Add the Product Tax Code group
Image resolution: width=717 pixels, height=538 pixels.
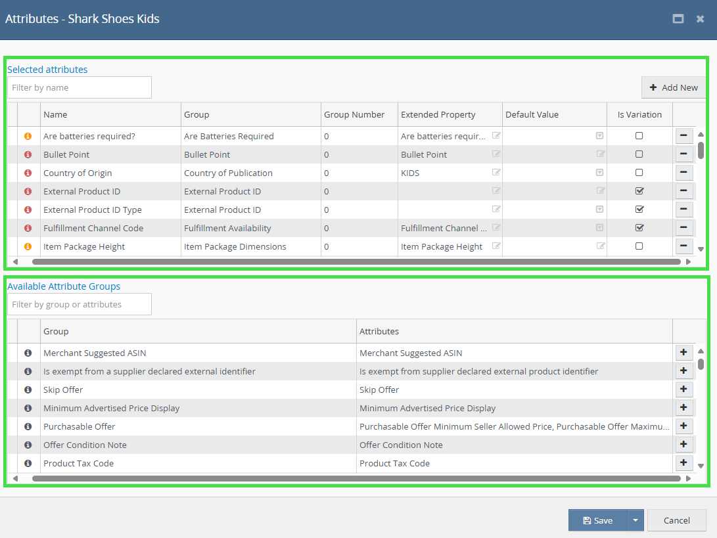coord(683,463)
